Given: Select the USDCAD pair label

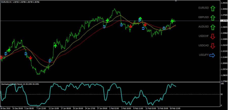Looking at the screenshot, I should click(x=204, y=45).
